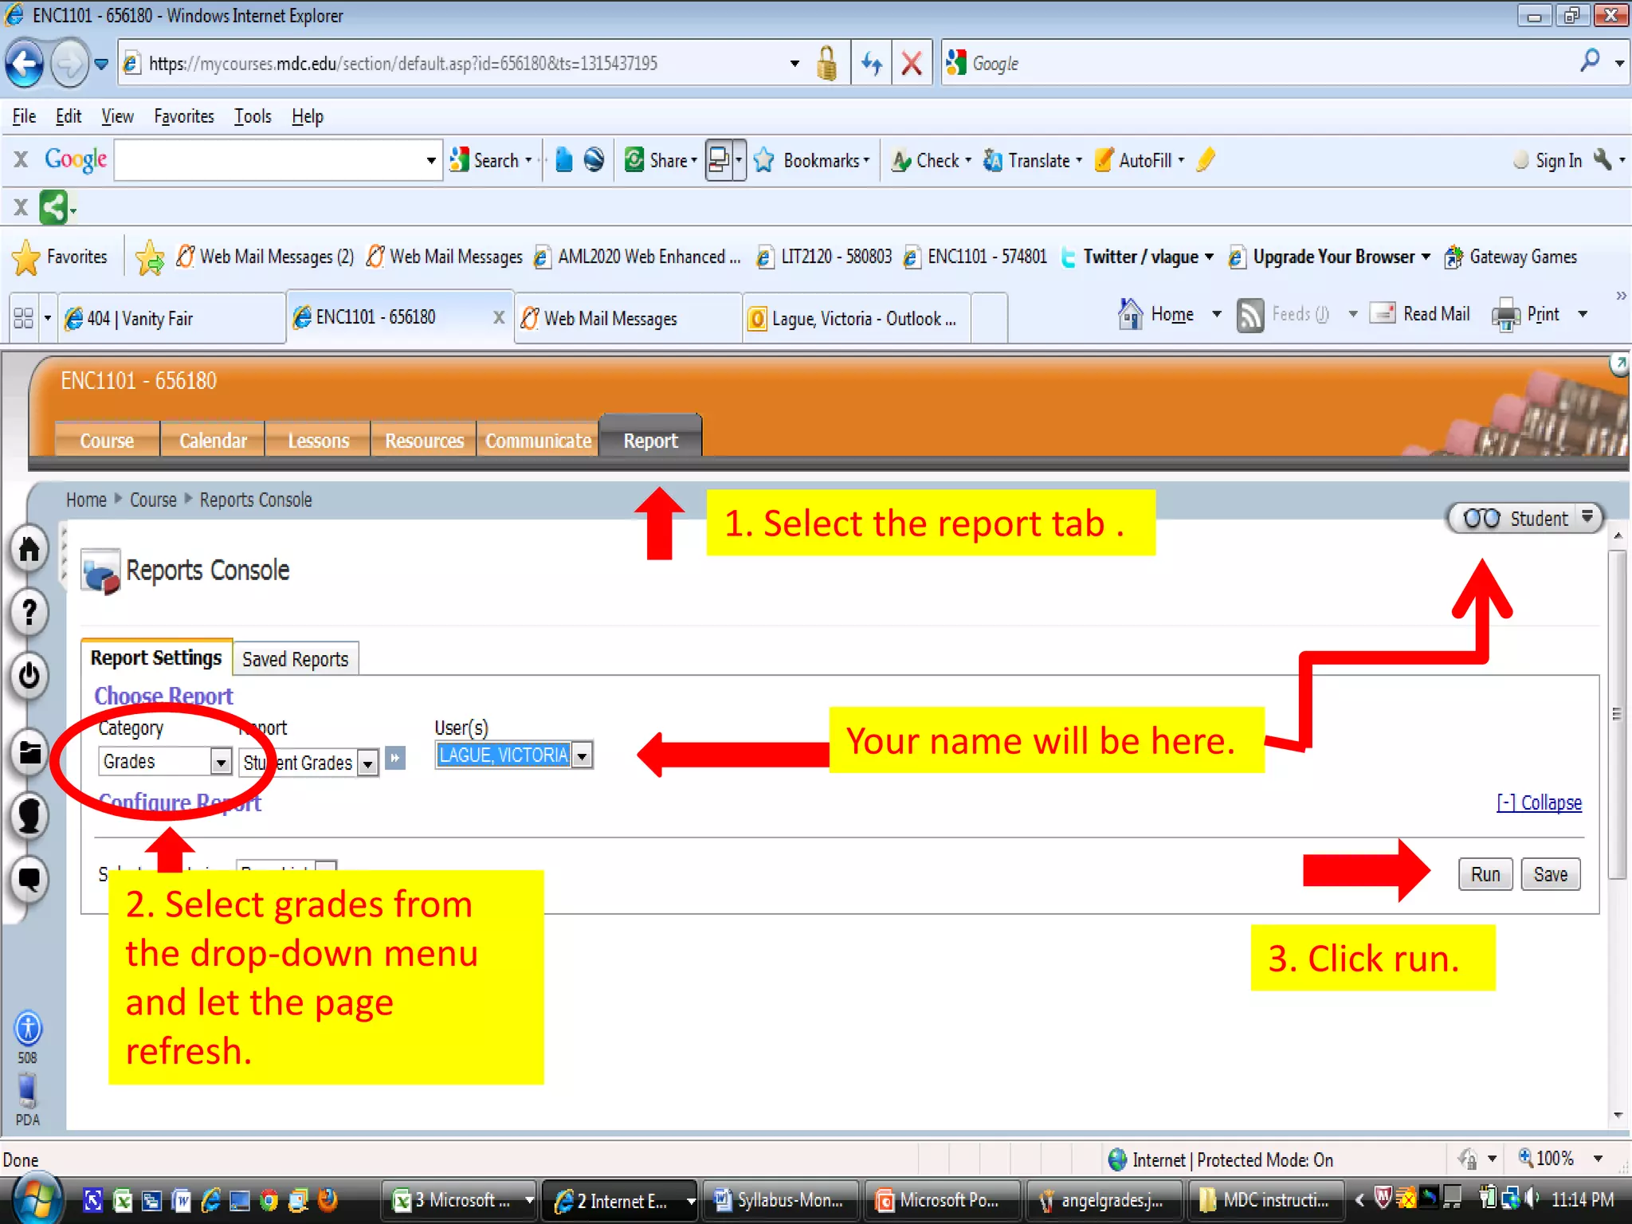
Task: Click the PDA mode icon
Action: tap(27, 1090)
